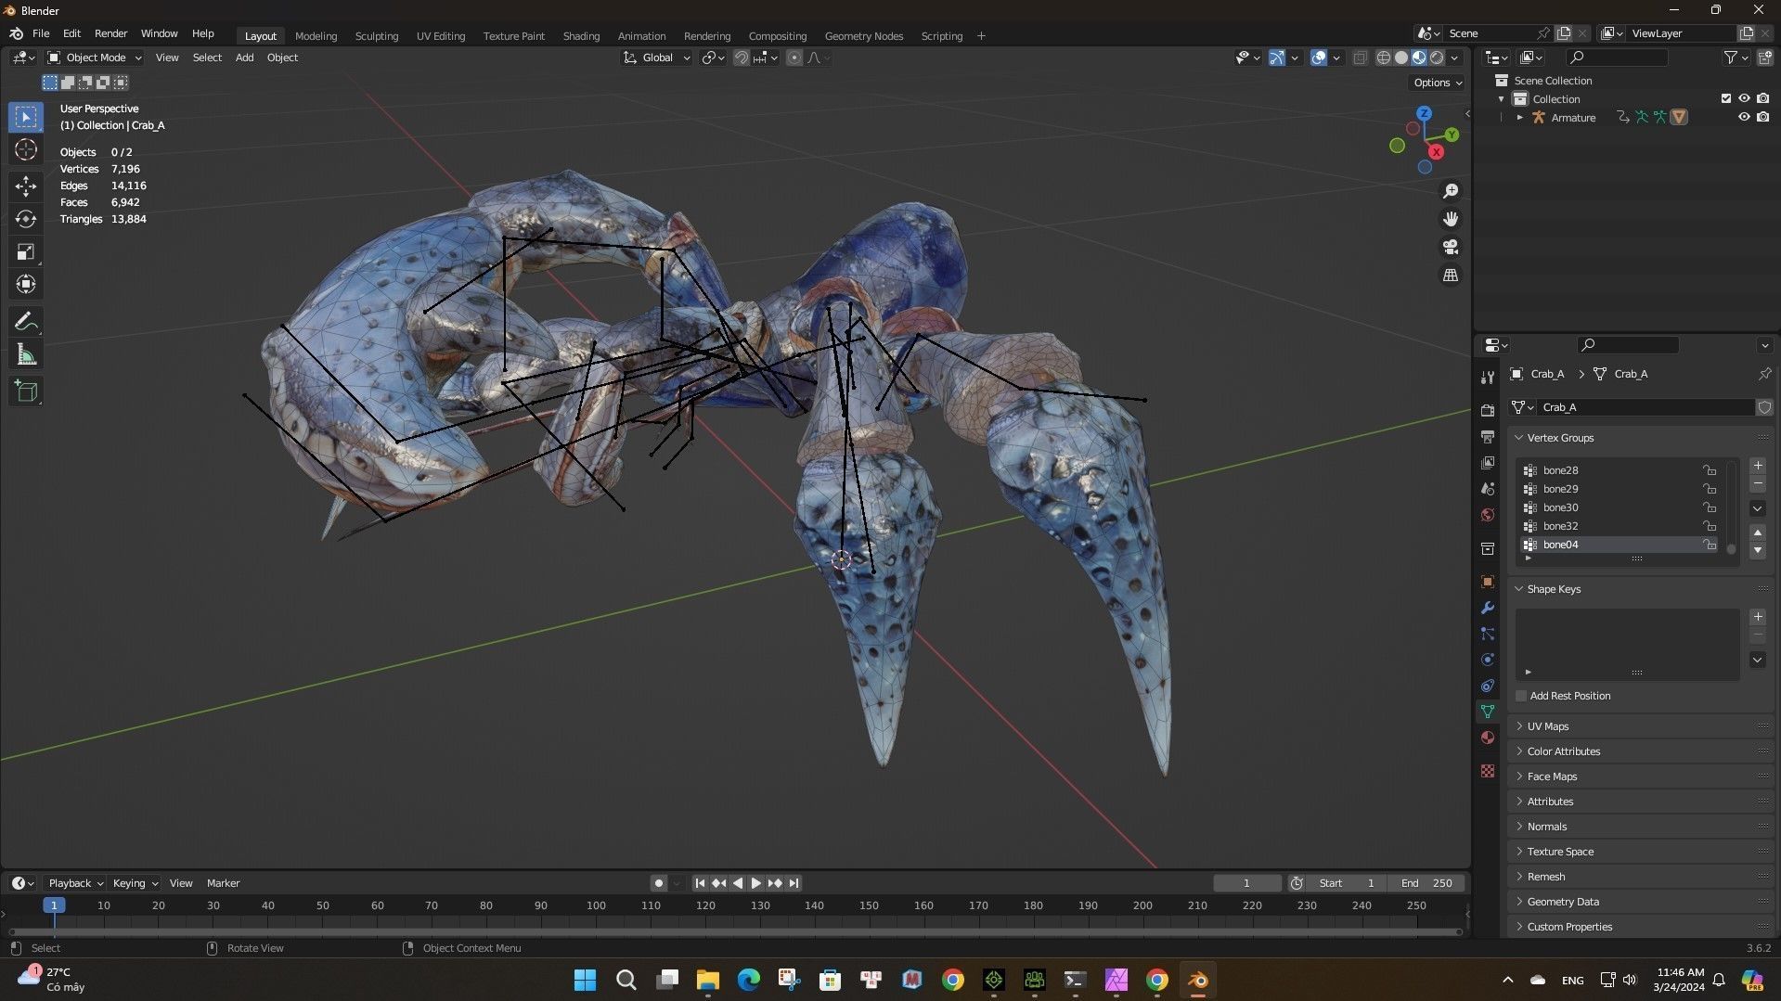Select the Select Box tool

(26, 117)
